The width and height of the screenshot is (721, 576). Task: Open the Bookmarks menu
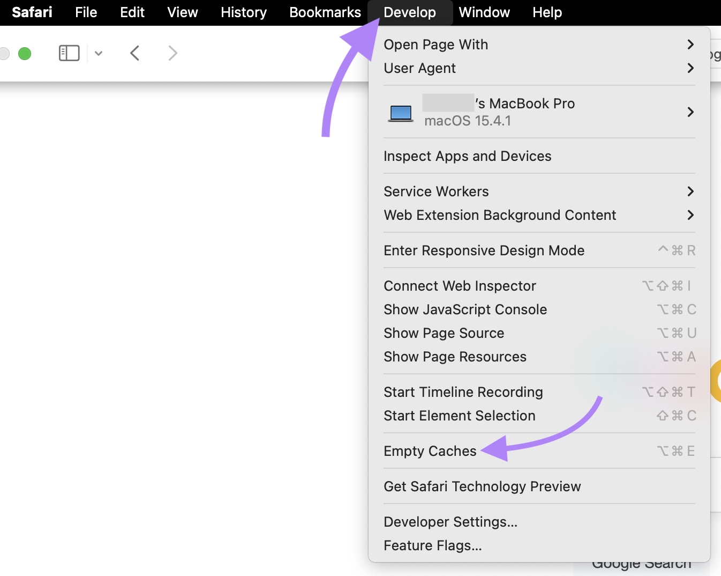[325, 12]
